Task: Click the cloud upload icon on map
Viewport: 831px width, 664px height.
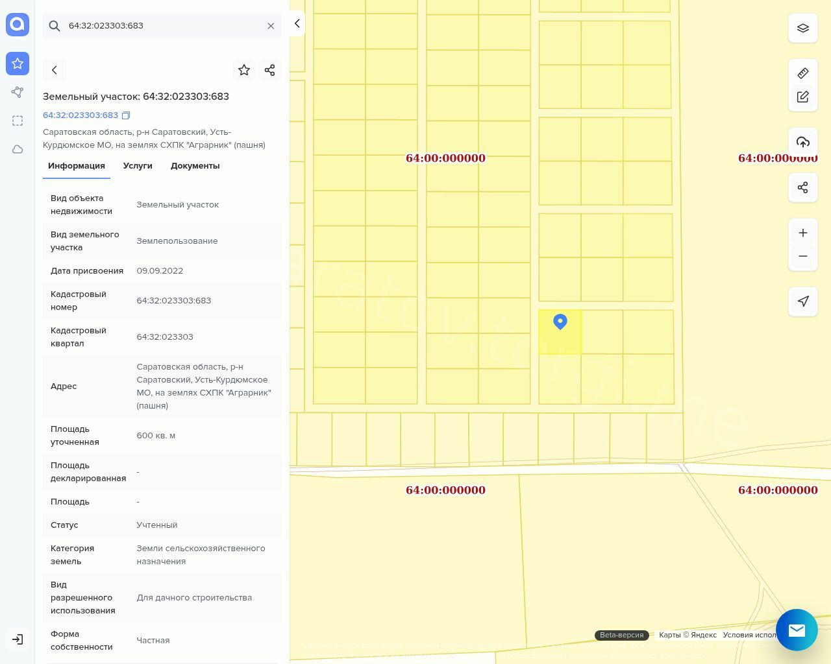Action: click(x=803, y=142)
